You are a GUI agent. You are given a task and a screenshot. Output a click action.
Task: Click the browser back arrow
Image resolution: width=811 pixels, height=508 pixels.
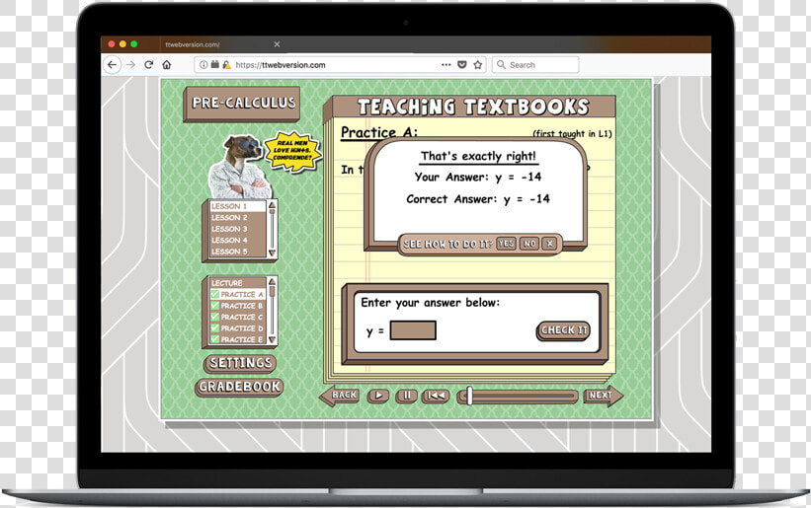pos(112,65)
